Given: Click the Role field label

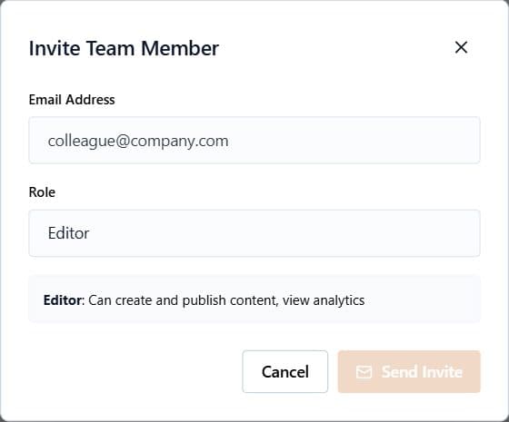Looking at the screenshot, I should pos(42,192).
